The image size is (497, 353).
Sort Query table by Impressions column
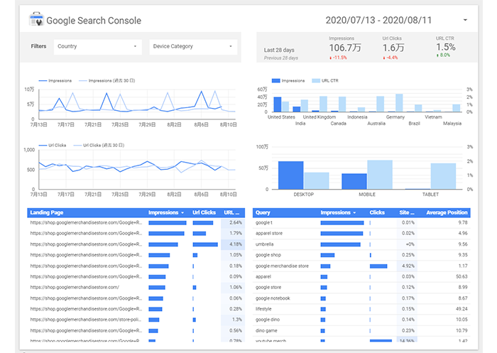(x=338, y=212)
